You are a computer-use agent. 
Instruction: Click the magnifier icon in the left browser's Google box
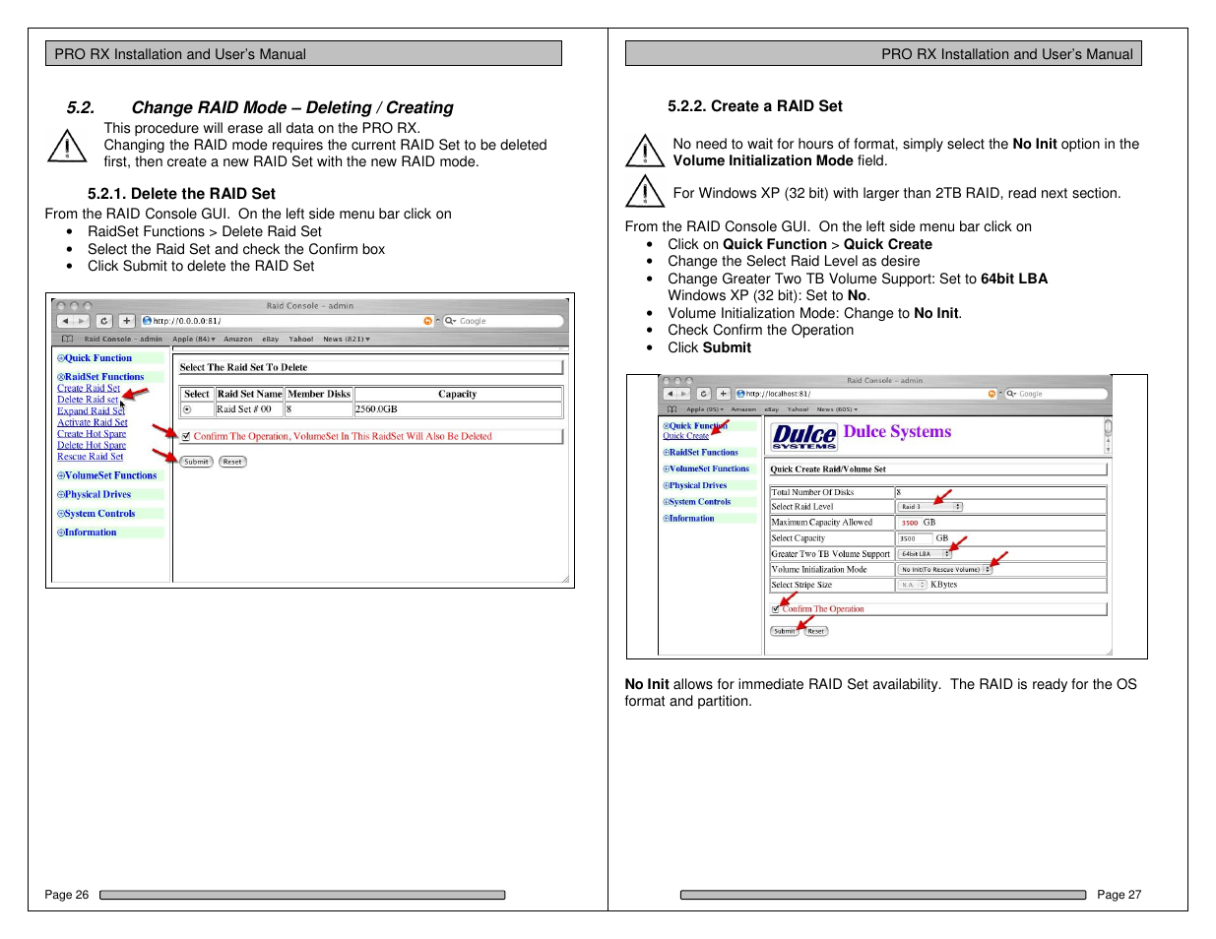coord(450,321)
